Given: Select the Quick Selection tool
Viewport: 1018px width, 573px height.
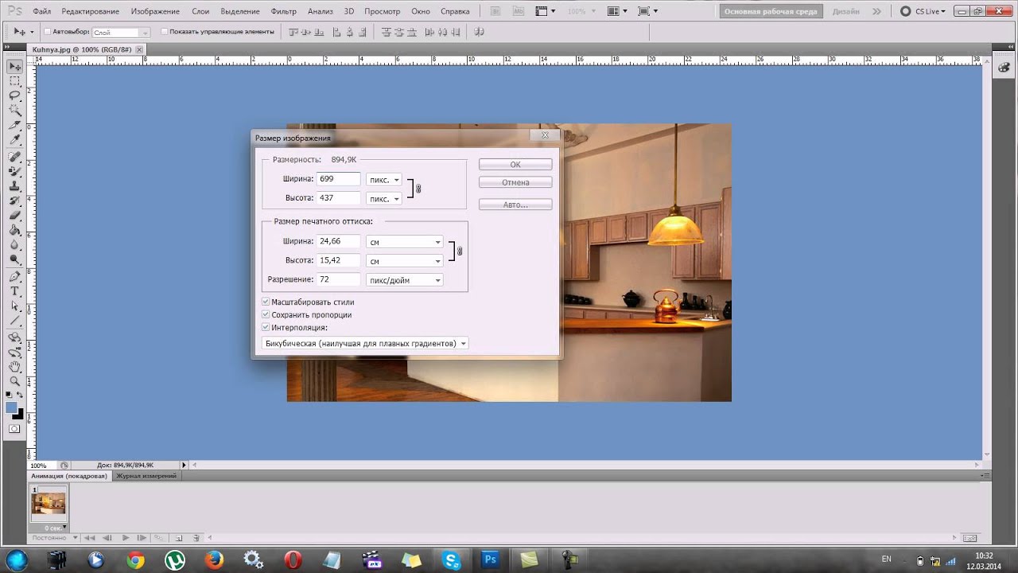Looking at the screenshot, I should coord(14,111).
